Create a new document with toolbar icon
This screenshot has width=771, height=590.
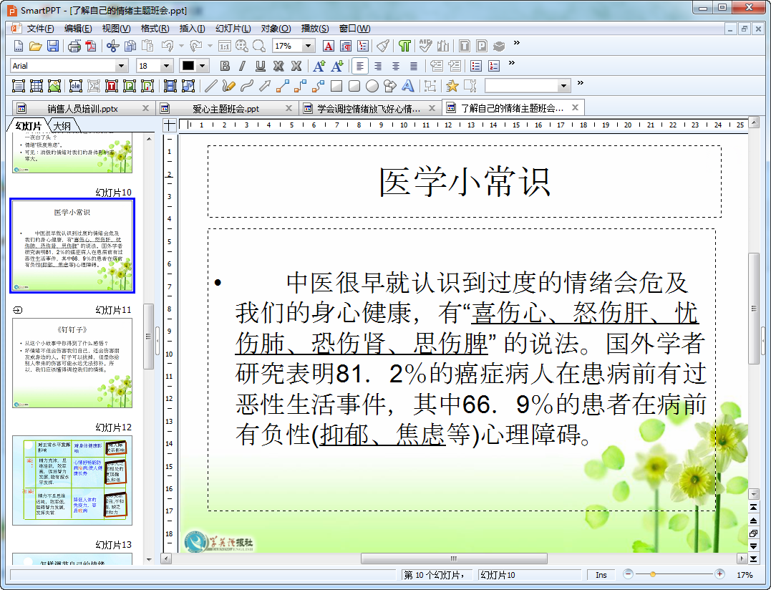coord(18,47)
